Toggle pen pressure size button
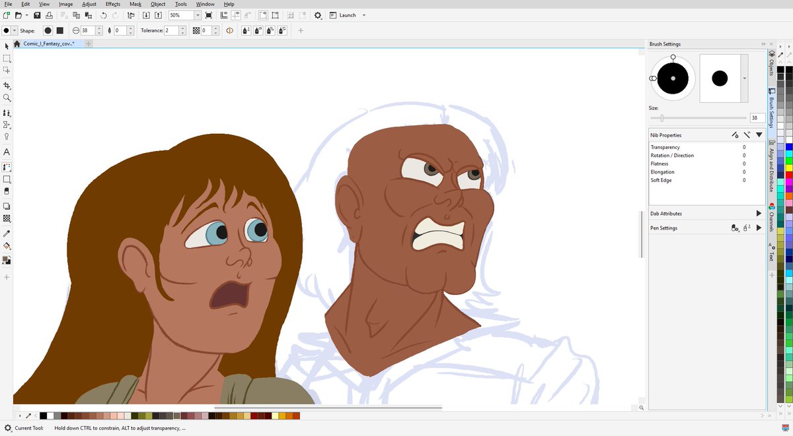The width and height of the screenshot is (793, 436). coord(246,30)
